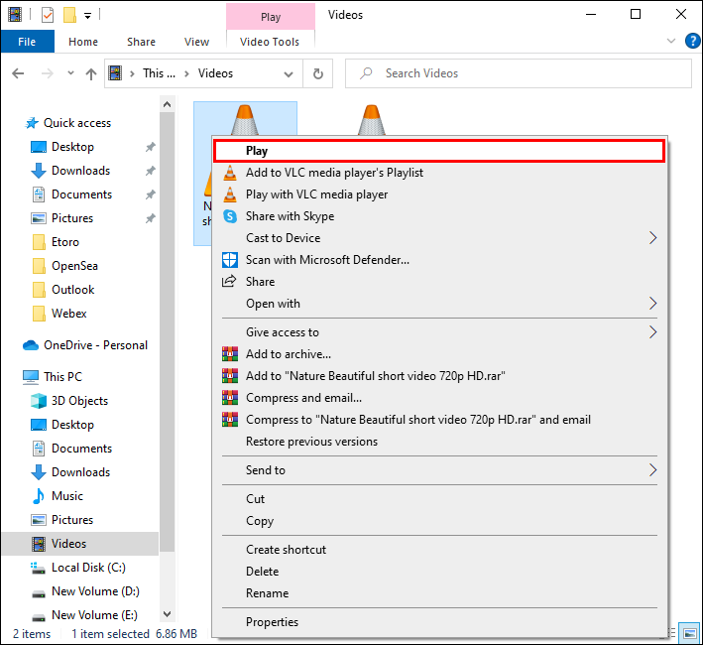703x645 pixels.
Task: Open pinned Documents under Quick access
Action: (81, 194)
